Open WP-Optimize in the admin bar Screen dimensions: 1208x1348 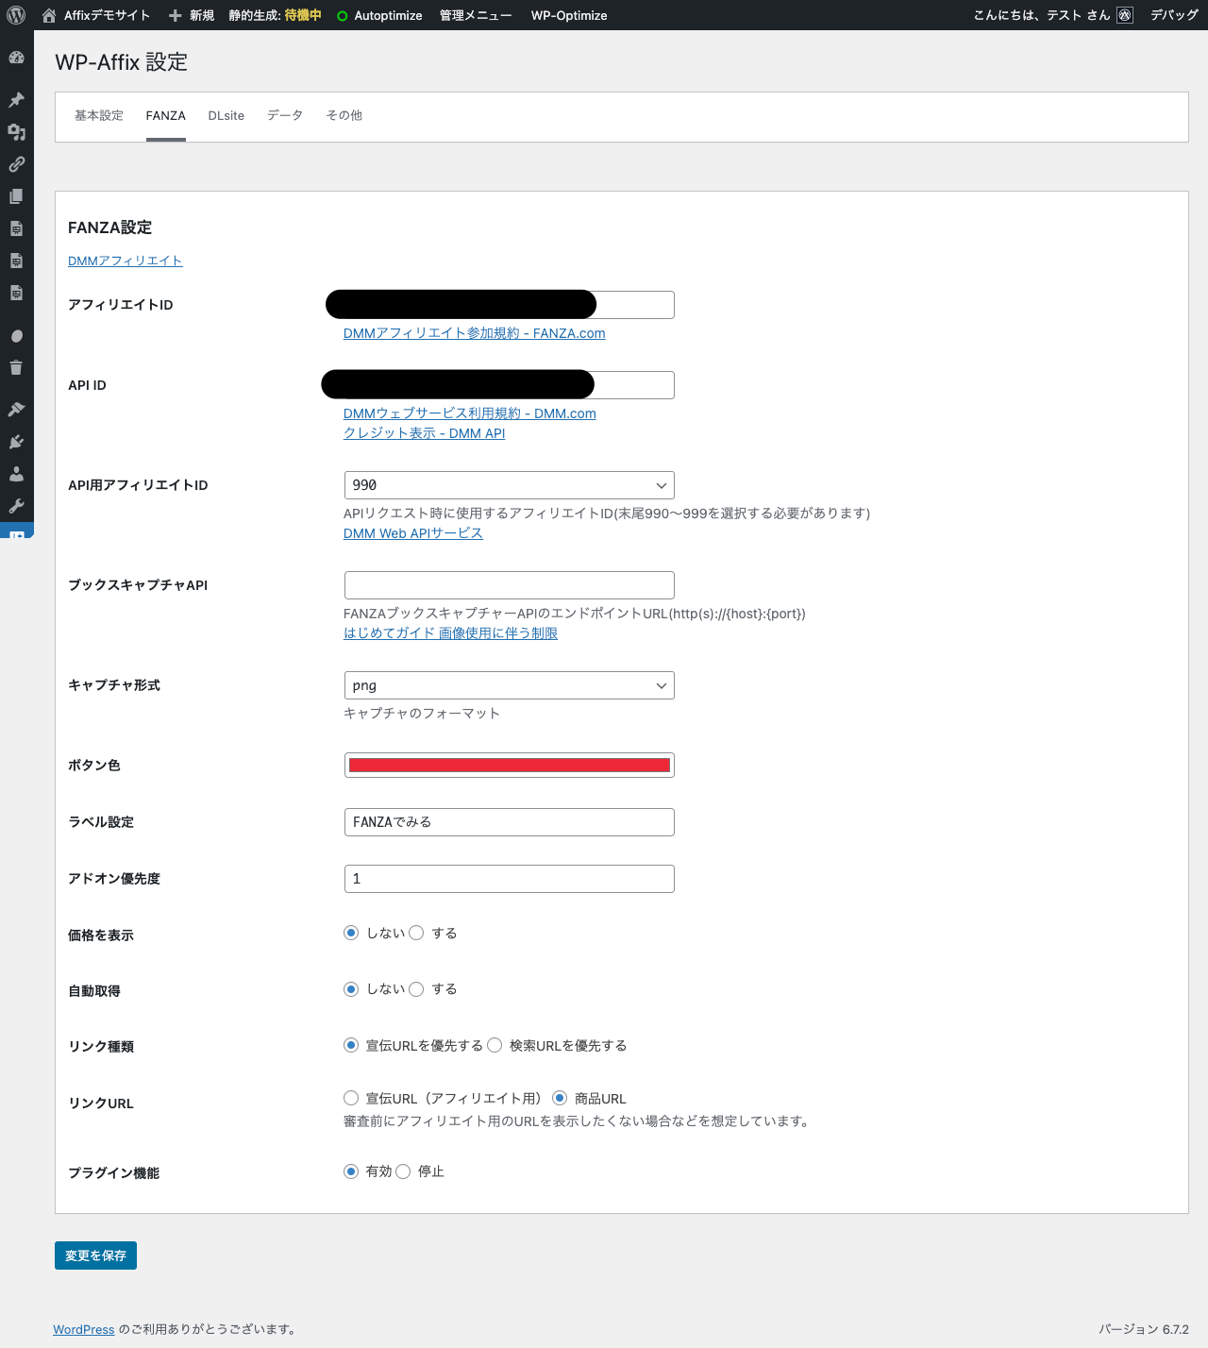pos(569,15)
